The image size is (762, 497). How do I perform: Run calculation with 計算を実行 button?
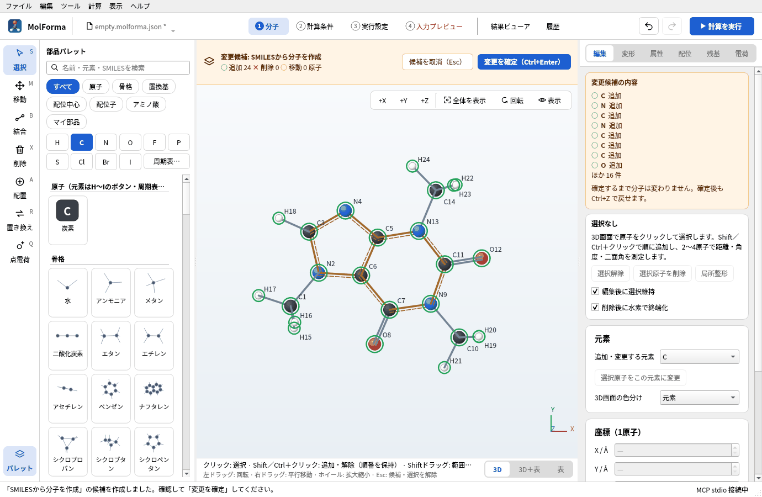[x=722, y=26]
